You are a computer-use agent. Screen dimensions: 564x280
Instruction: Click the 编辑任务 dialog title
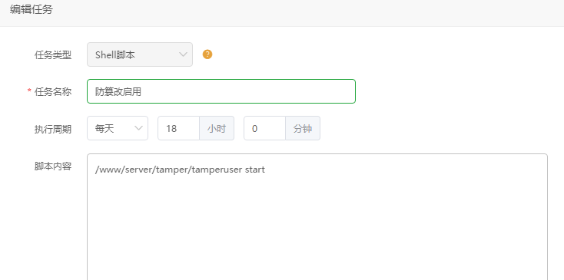(32, 10)
